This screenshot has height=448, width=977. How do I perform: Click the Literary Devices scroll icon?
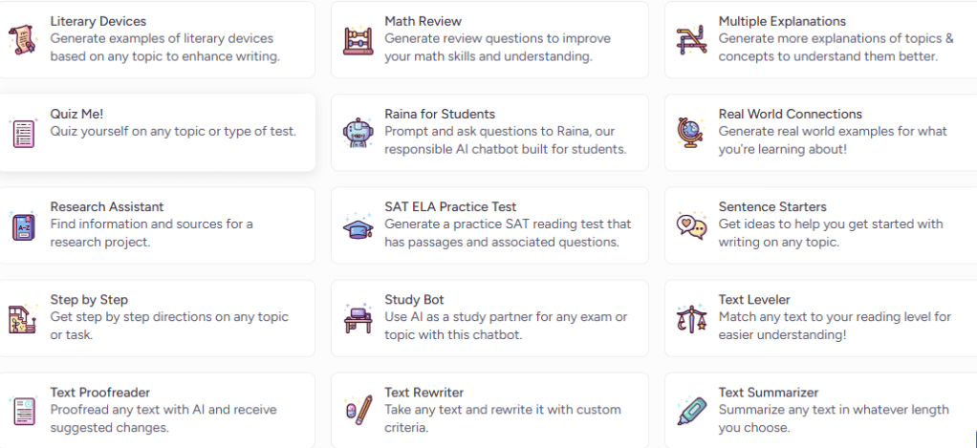20,40
